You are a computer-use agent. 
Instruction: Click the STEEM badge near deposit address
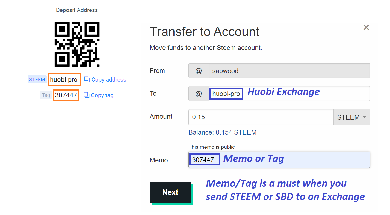coord(37,80)
